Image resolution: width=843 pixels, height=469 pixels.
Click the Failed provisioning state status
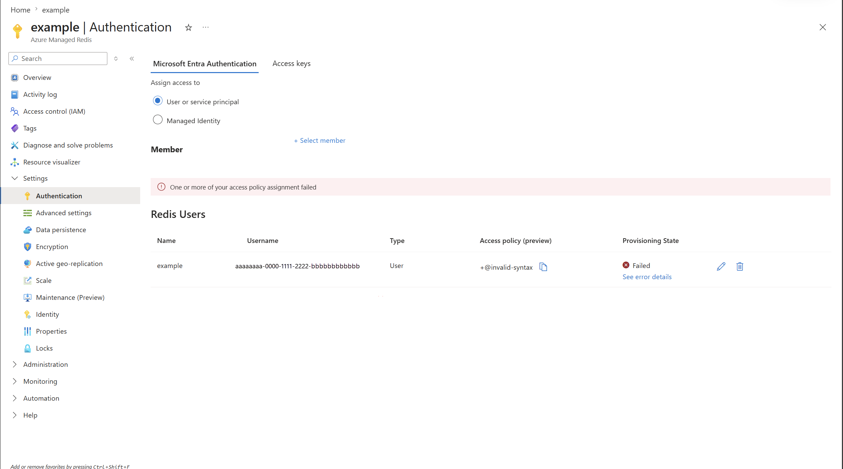[x=636, y=266]
